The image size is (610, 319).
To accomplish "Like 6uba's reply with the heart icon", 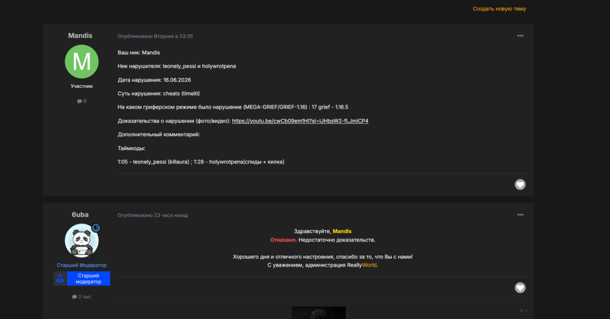I will (520, 287).
